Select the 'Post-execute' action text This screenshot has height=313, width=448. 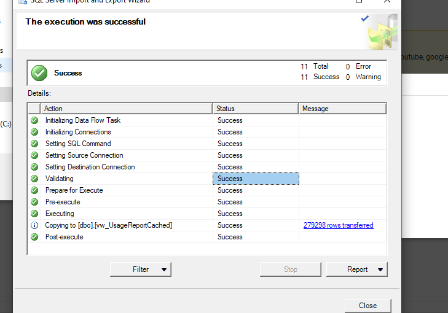click(x=65, y=237)
